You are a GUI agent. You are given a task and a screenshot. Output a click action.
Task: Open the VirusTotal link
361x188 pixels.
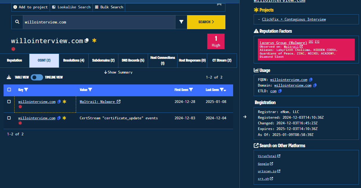click(267, 156)
